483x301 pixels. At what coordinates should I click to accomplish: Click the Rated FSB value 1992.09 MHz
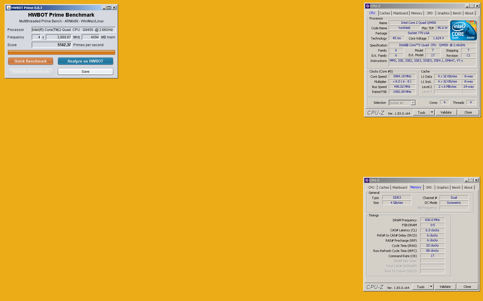click(402, 92)
